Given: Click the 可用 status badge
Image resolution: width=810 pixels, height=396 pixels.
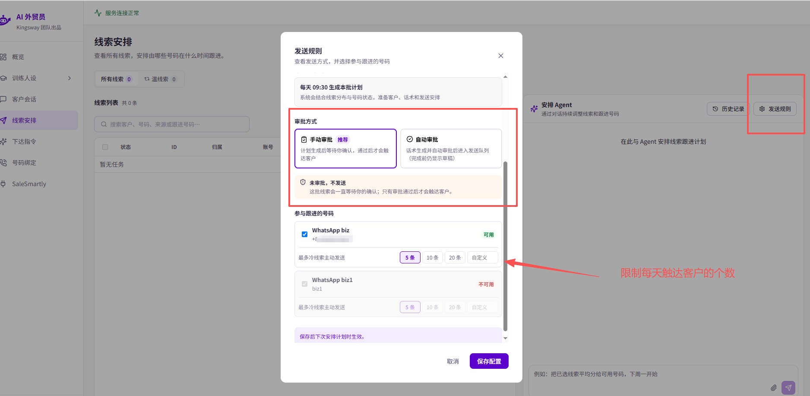Looking at the screenshot, I should point(489,235).
